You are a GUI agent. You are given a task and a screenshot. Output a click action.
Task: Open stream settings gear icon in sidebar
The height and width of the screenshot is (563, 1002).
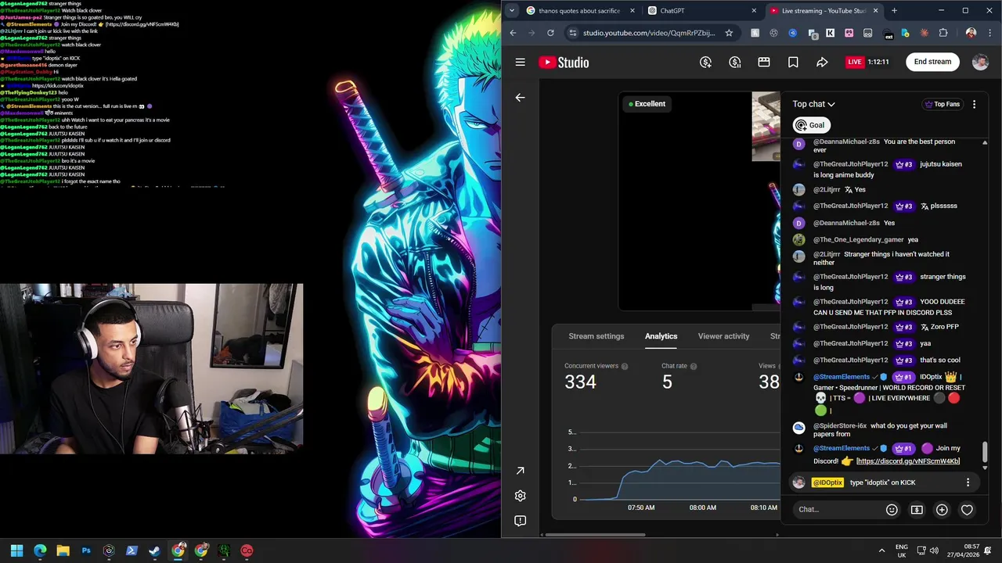pyautogui.click(x=520, y=496)
